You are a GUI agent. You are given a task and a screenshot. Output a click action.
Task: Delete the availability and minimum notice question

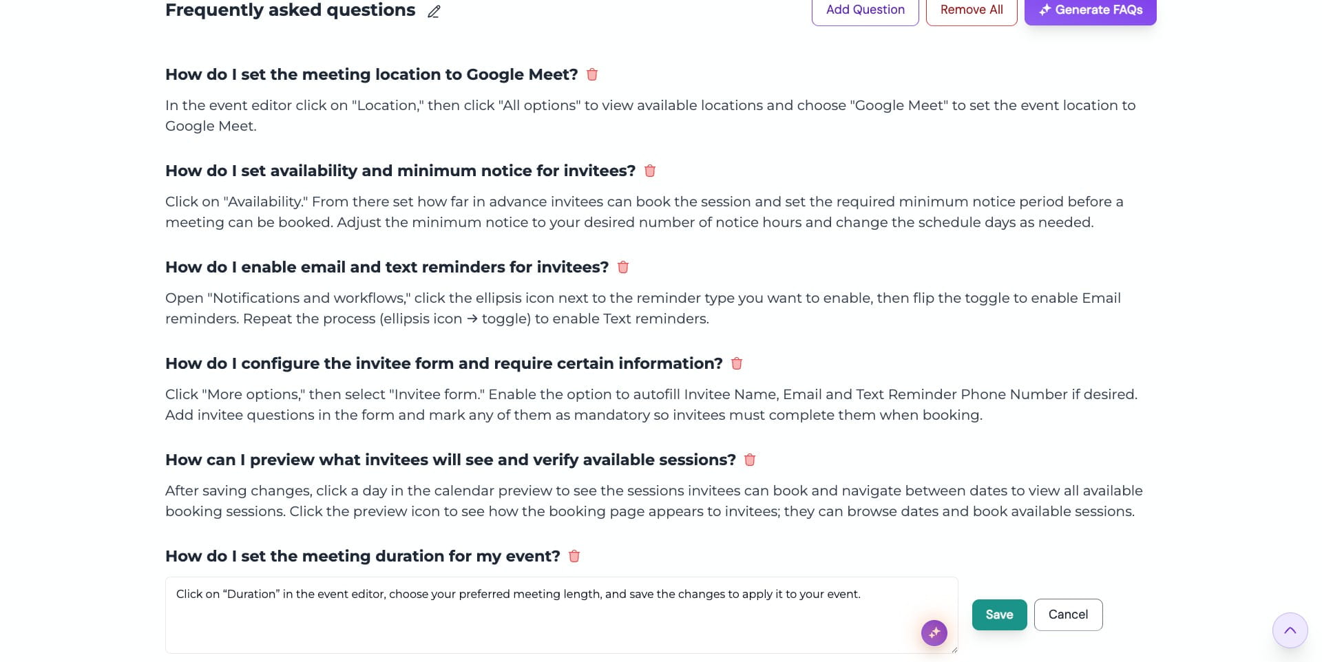click(650, 171)
